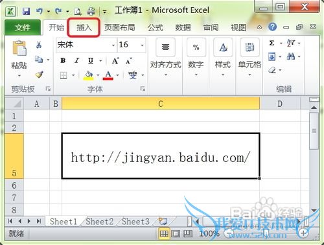Viewport: 324px width, 245px height.
Task: Switch to Normal view in status bar
Action: click(164, 233)
